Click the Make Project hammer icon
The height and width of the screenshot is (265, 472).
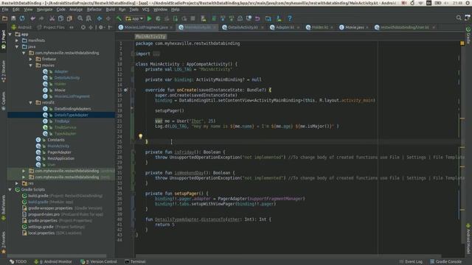(119, 18)
